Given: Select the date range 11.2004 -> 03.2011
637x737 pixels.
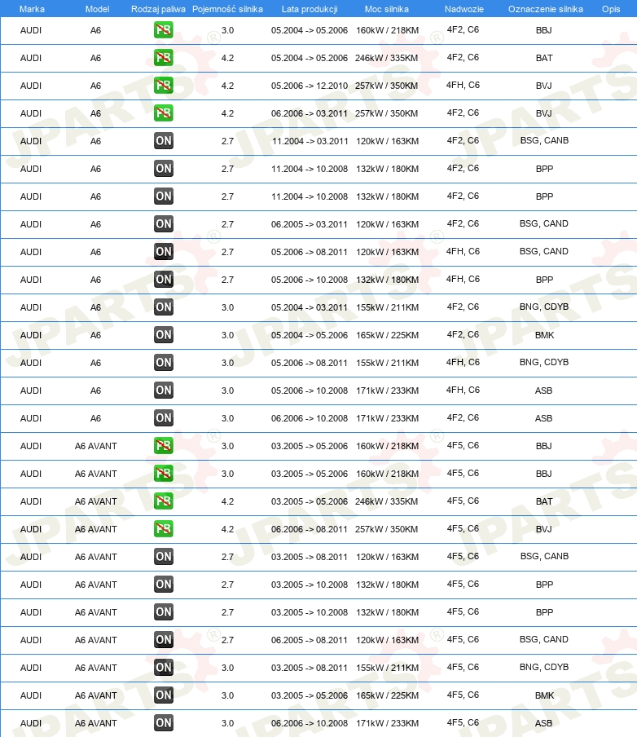Looking at the screenshot, I should (x=310, y=141).
